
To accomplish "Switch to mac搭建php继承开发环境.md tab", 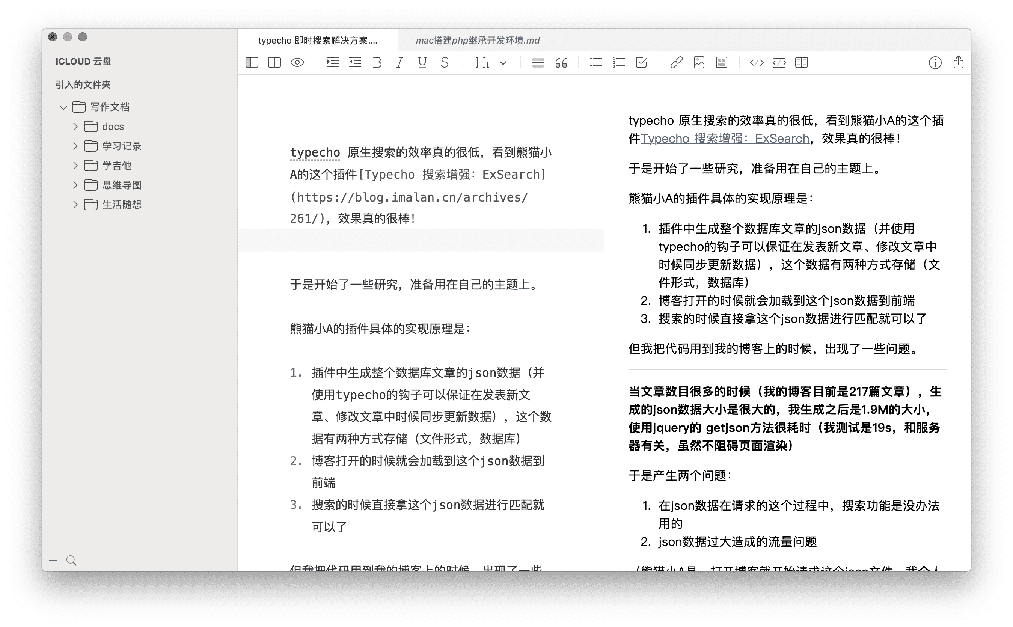I will (x=478, y=40).
